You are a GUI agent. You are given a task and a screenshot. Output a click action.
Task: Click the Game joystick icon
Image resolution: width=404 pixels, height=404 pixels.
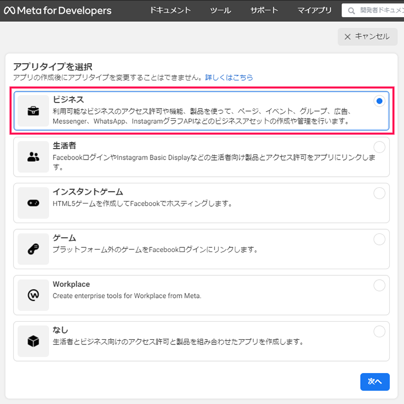33,249
